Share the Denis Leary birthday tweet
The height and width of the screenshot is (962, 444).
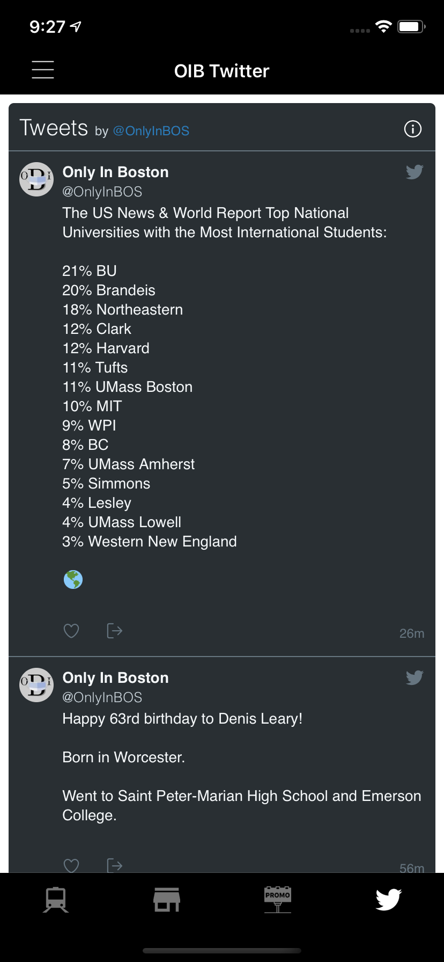pyautogui.click(x=114, y=865)
